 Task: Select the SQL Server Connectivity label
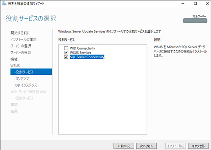tap(87, 57)
